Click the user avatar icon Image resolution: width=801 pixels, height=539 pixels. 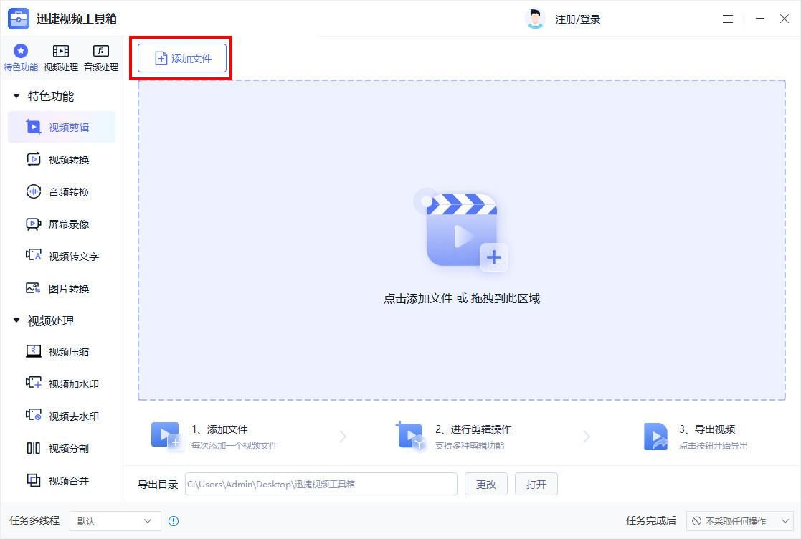535,19
